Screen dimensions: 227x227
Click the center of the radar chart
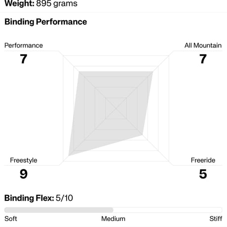116,109
